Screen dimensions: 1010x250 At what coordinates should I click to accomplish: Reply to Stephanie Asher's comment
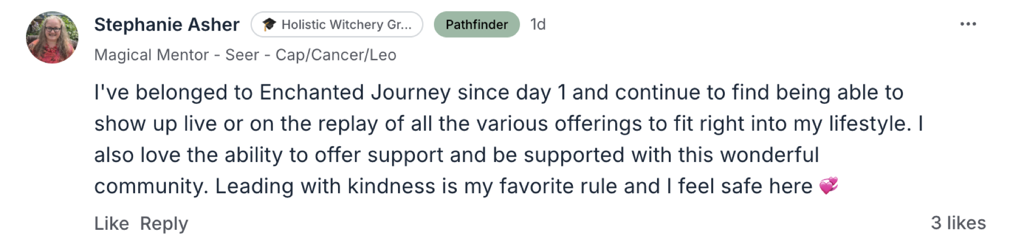coord(164,224)
